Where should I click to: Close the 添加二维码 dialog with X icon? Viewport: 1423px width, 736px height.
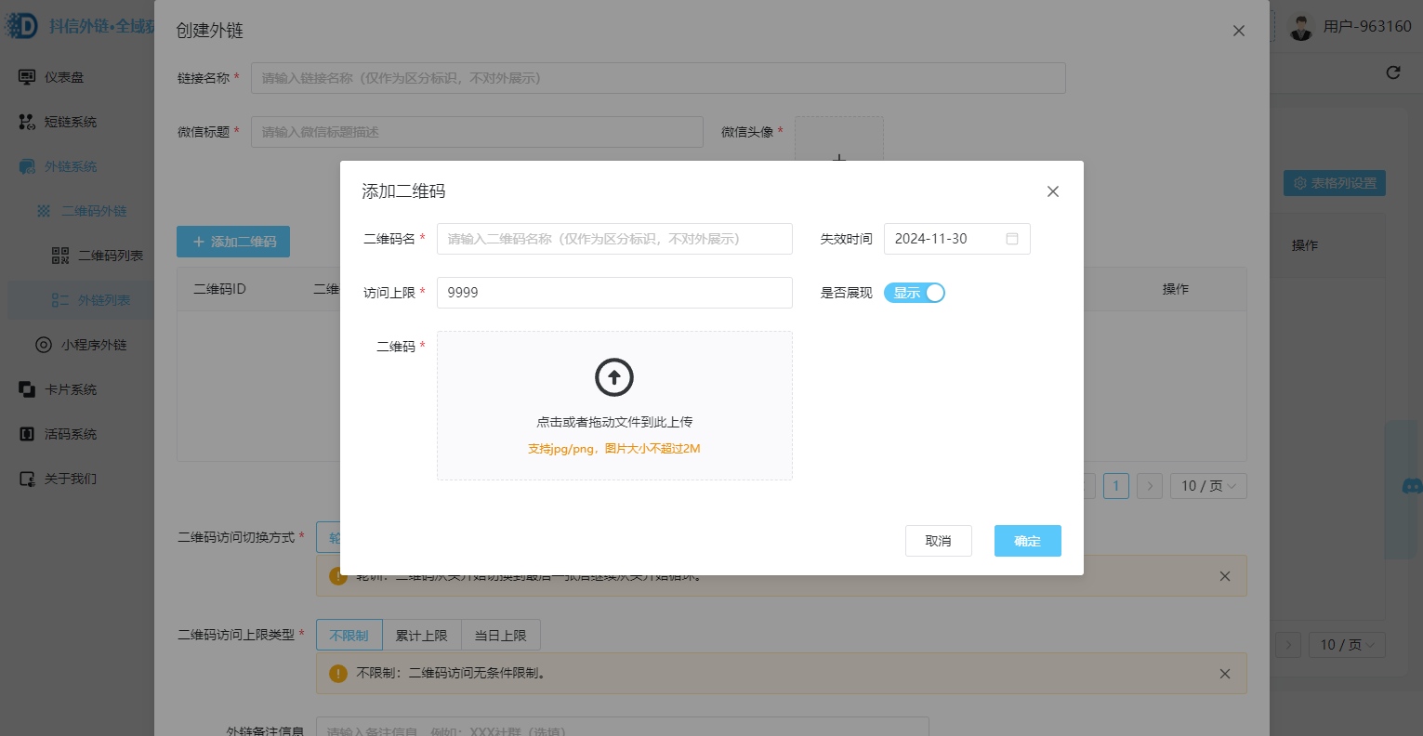(1052, 191)
